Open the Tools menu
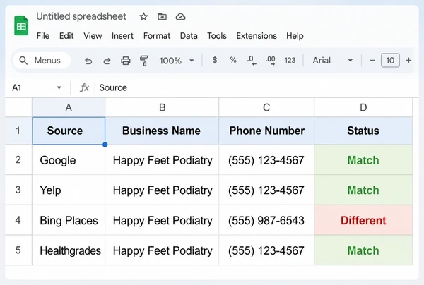The width and height of the screenshot is (424, 285). coord(217,36)
